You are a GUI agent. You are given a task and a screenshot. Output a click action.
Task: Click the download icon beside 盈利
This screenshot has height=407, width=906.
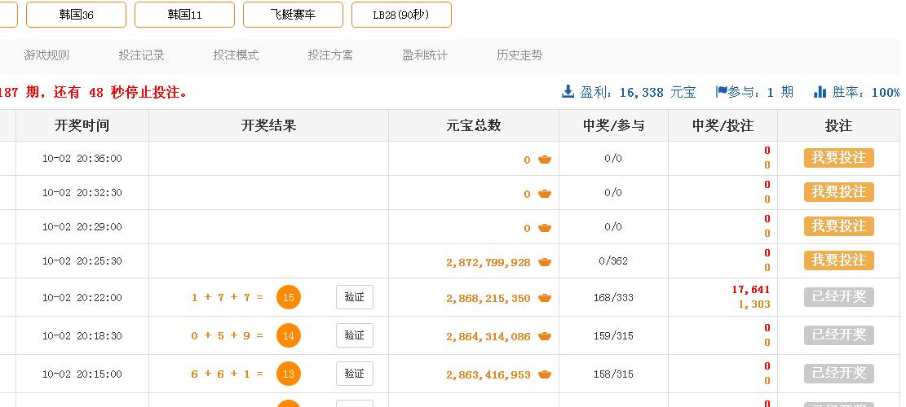(568, 92)
